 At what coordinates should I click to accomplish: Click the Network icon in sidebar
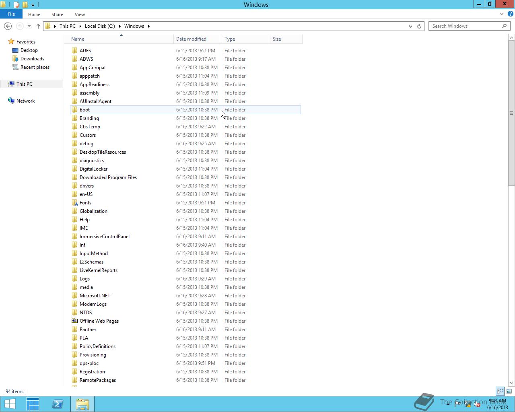[x=11, y=101]
